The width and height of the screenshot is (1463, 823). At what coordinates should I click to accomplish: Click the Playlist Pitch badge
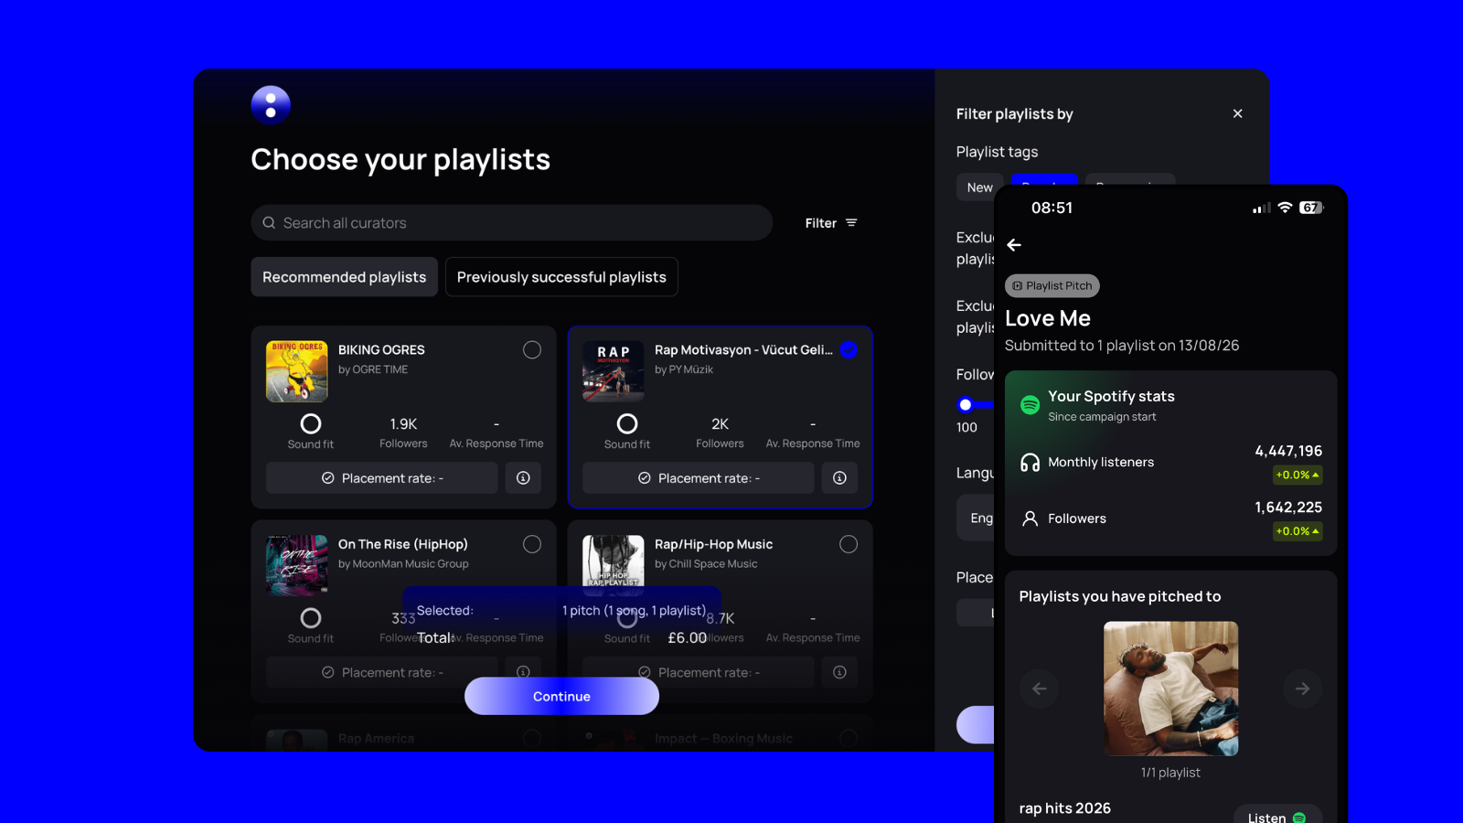pos(1052,286)
